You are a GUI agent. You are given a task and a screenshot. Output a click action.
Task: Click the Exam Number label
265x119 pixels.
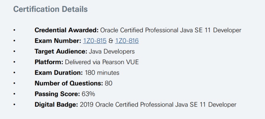58,41
